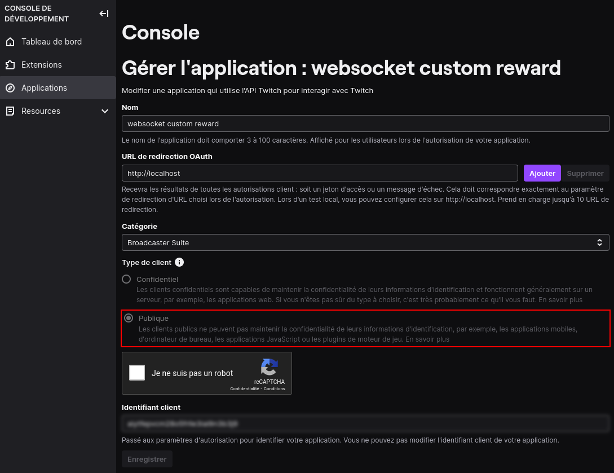Click the Nom input field
Screen dimensions: 614x473
[x=365, y=123]
